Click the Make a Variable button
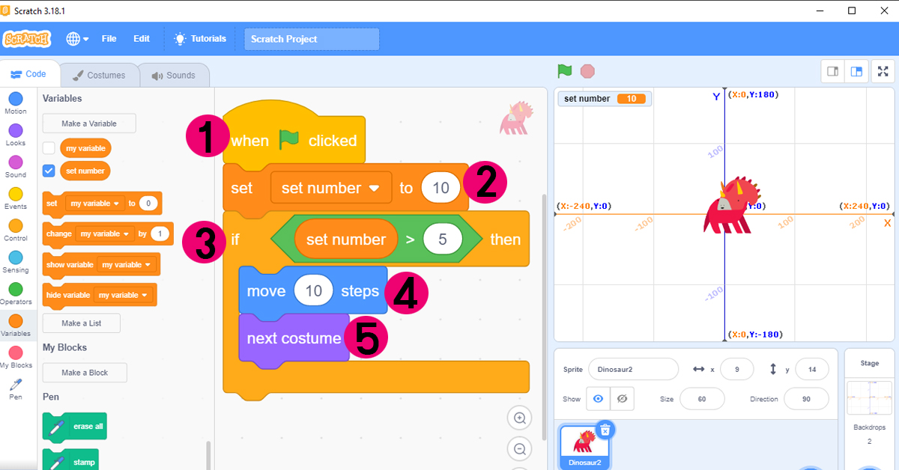The height and width of the screenshot is (470, 899). [89, 123]
